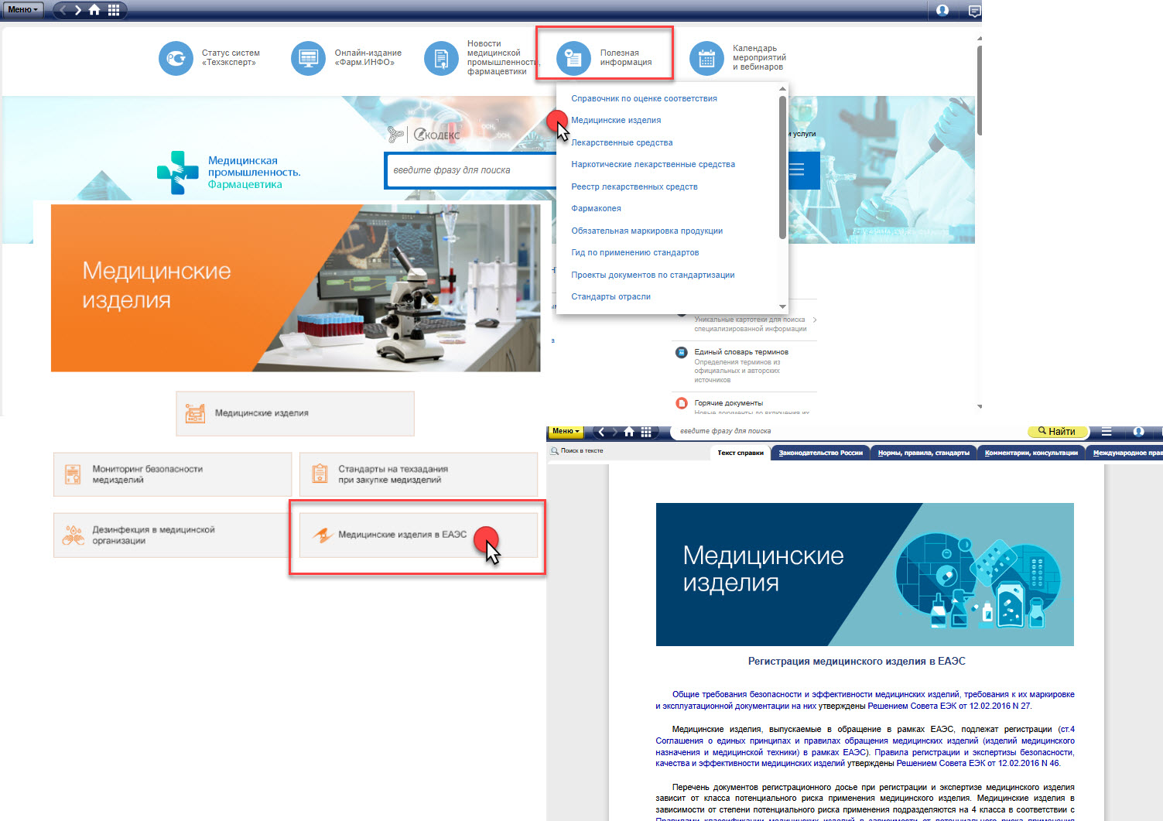
Task: Open the gray Меню dropdown in top bar
Action: [23, 10]
